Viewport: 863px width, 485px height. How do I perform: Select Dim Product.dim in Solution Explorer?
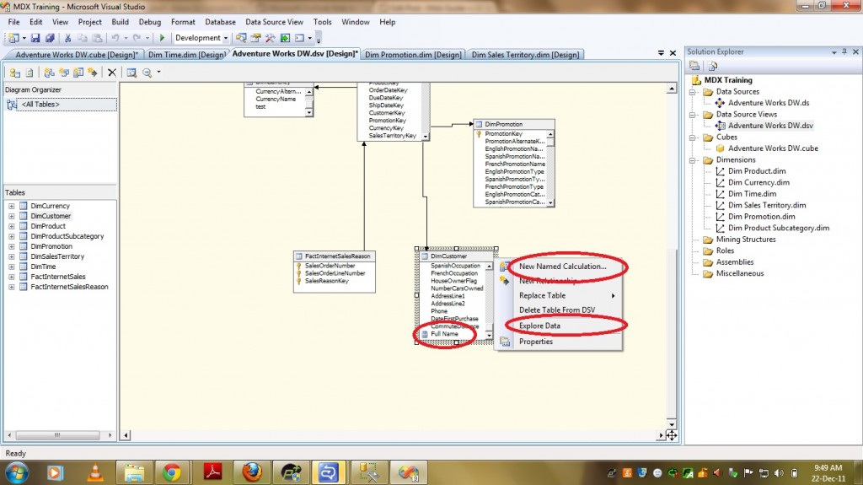[758, 171]
